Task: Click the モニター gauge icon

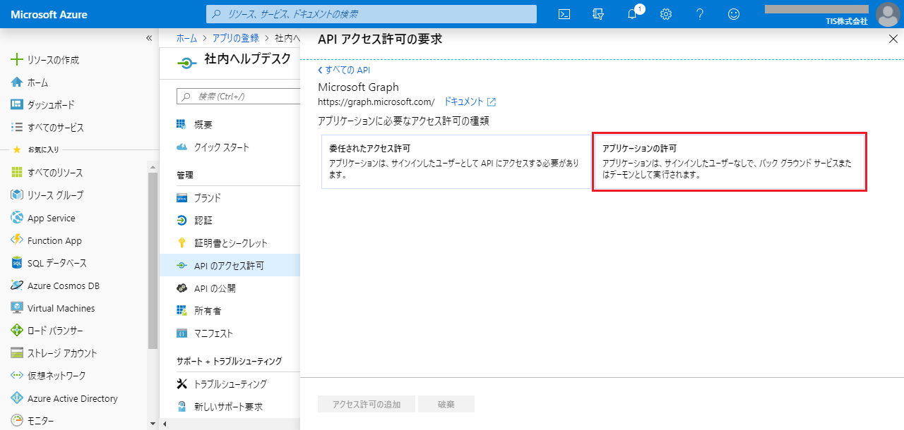Action: tap(17, 421)
